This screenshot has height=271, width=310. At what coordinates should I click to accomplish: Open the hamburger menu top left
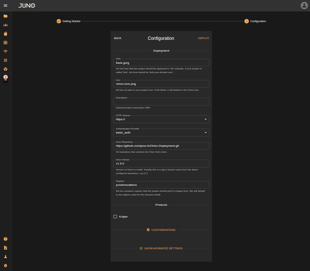click(6, 6)
